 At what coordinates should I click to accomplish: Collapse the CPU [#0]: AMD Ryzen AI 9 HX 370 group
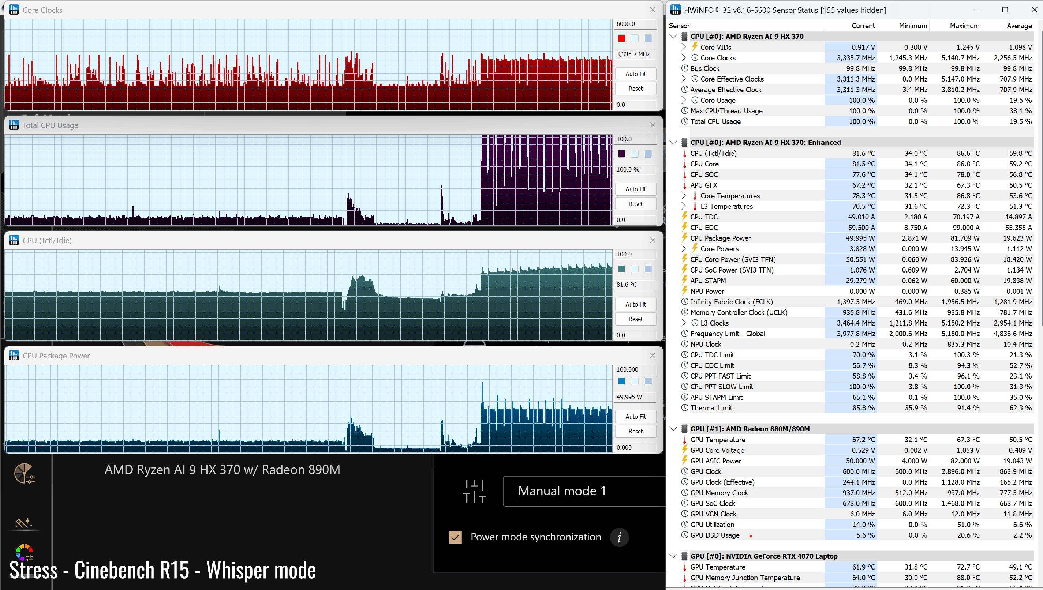(673, 36)
